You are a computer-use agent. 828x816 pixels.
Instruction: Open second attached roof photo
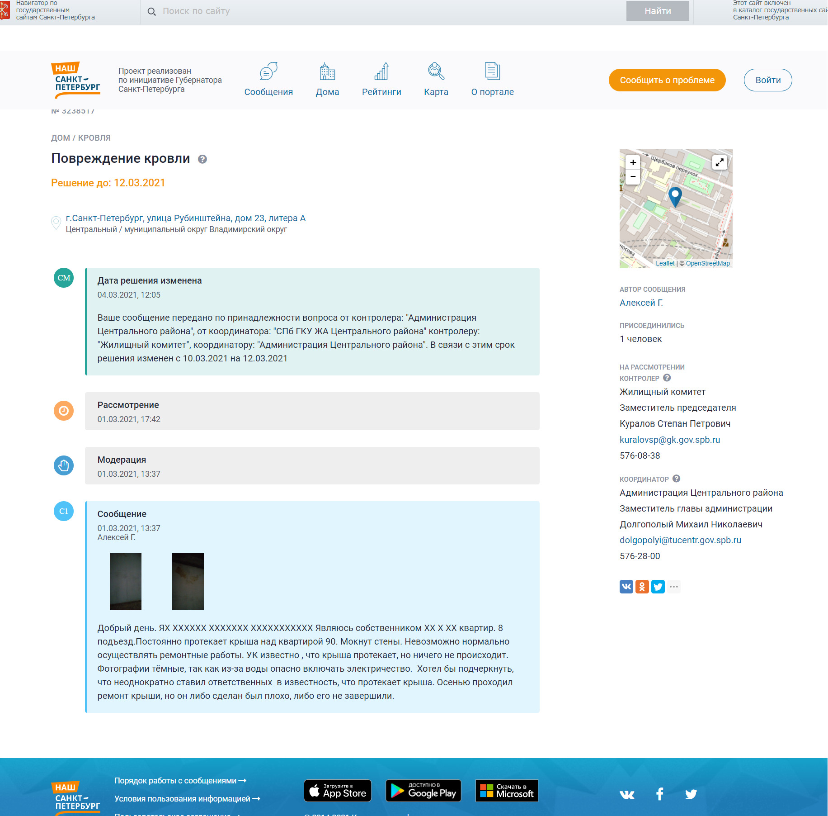point(188,581)
